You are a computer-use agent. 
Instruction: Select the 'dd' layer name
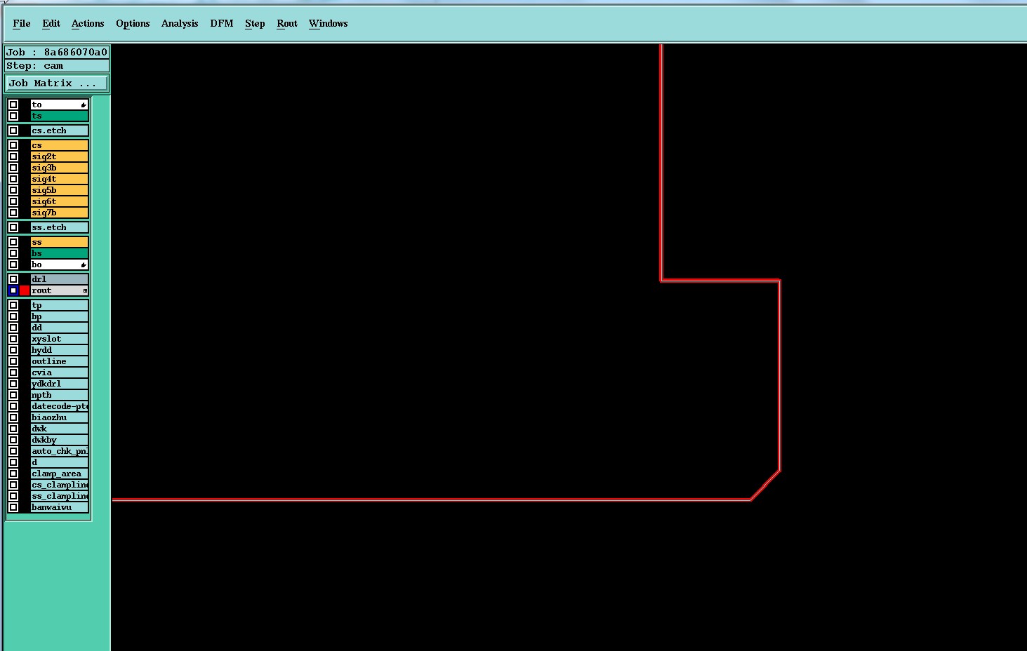[x=60, y=328]
